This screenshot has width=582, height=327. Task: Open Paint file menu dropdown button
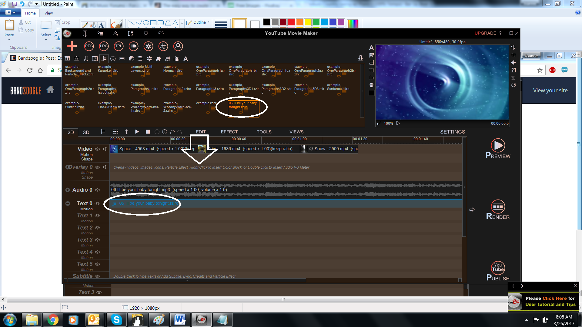point(10,13)
